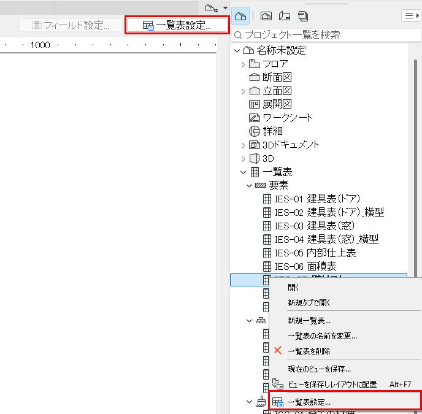Collapse the 要素 group

pos(250,185)
